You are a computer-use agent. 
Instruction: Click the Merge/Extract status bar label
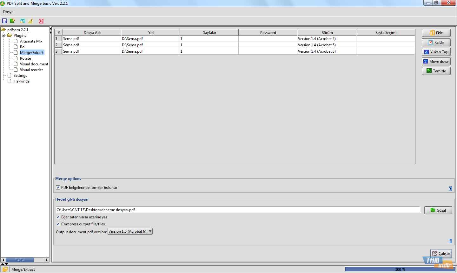click(x=23, y=270)
